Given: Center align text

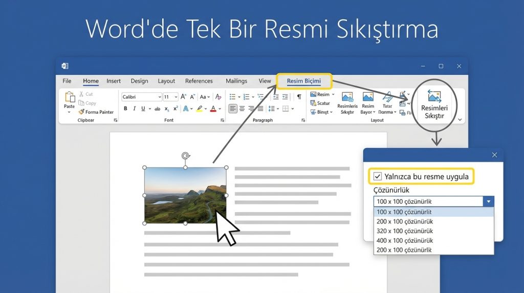Looking at the screenshot, I should pos(242,109).
